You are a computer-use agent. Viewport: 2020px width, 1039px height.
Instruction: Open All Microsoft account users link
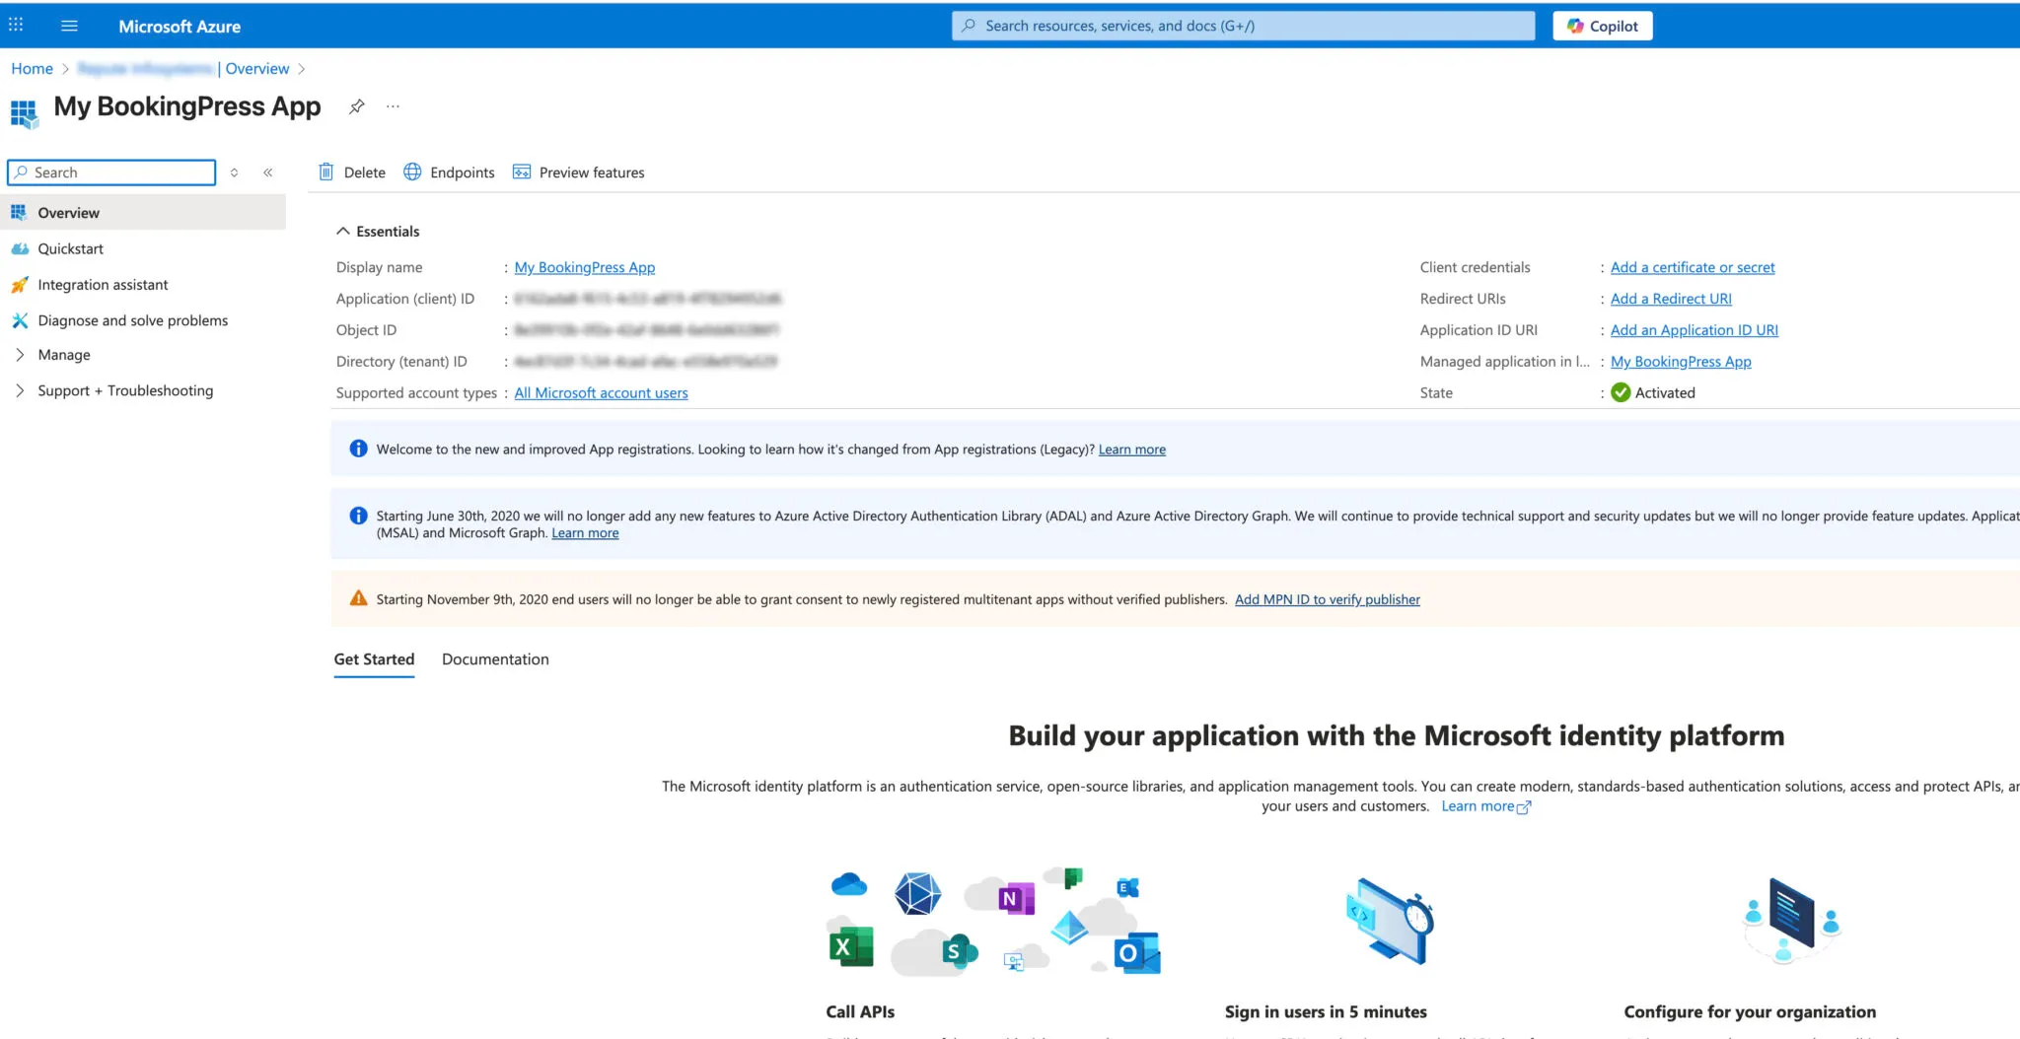click(601, 392)
